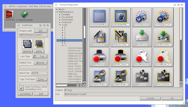
Task: Select the glowing GraphicsPubli... selected icon
Action: pos(120,77)
